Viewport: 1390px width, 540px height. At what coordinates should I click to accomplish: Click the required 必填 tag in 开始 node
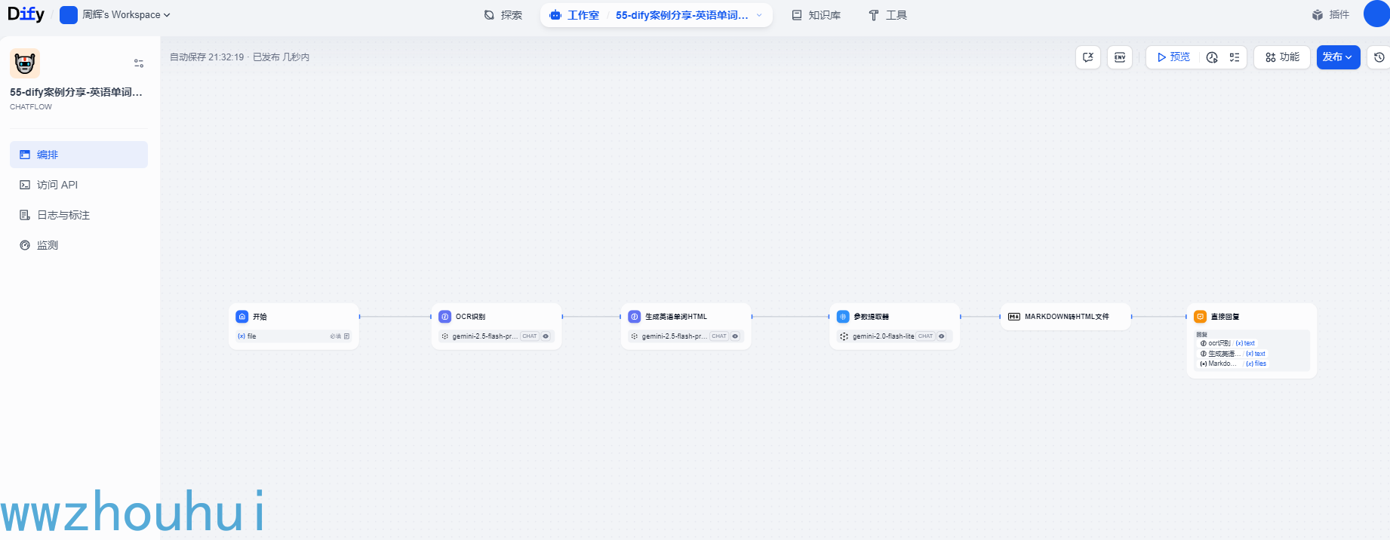(x=336, y=336)
